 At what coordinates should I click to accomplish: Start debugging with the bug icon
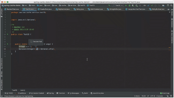pyautogui.click(x=129, y=5)
